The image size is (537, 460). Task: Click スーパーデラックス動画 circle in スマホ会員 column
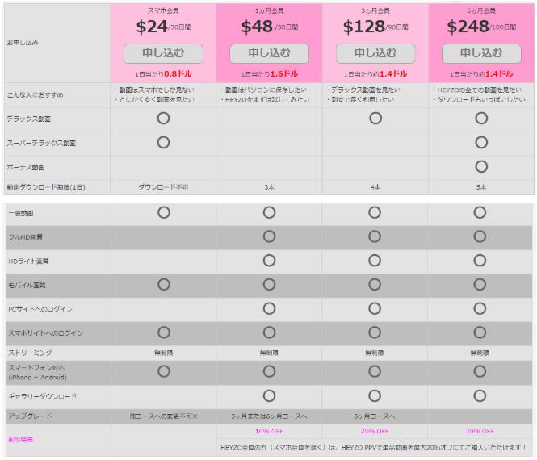(x=163, y=142)
